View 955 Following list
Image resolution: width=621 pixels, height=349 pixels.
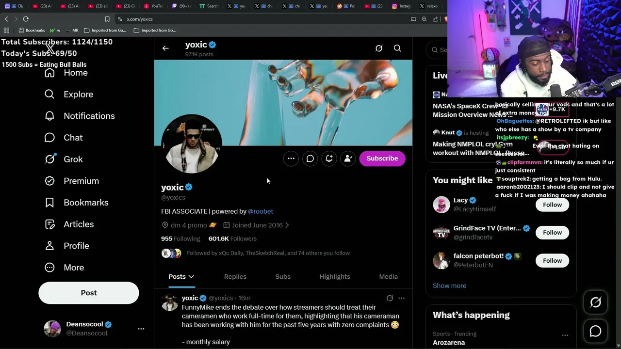(x=180, y=238)
